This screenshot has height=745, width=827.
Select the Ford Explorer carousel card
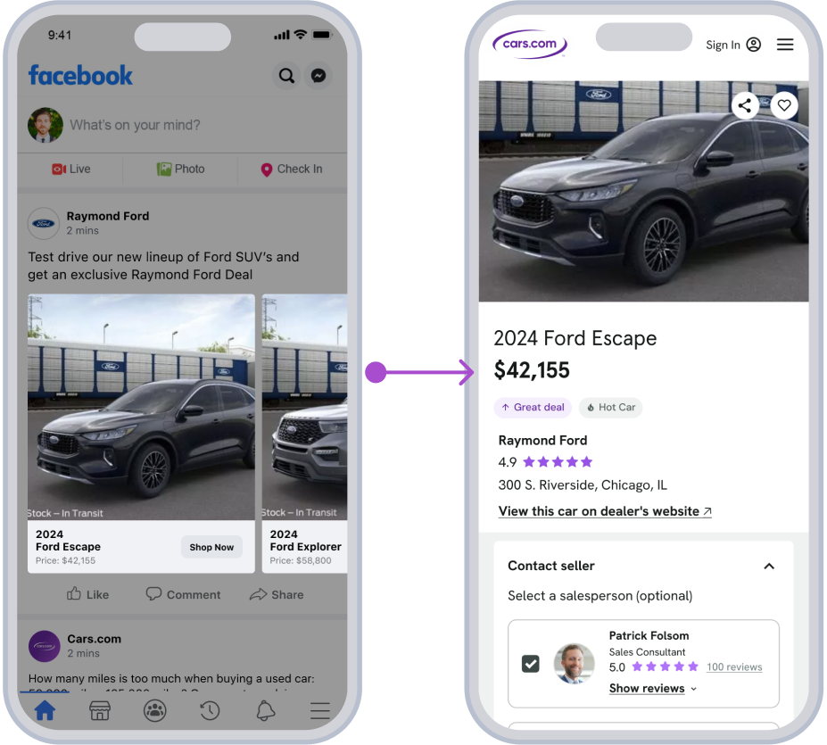(305, 434)
